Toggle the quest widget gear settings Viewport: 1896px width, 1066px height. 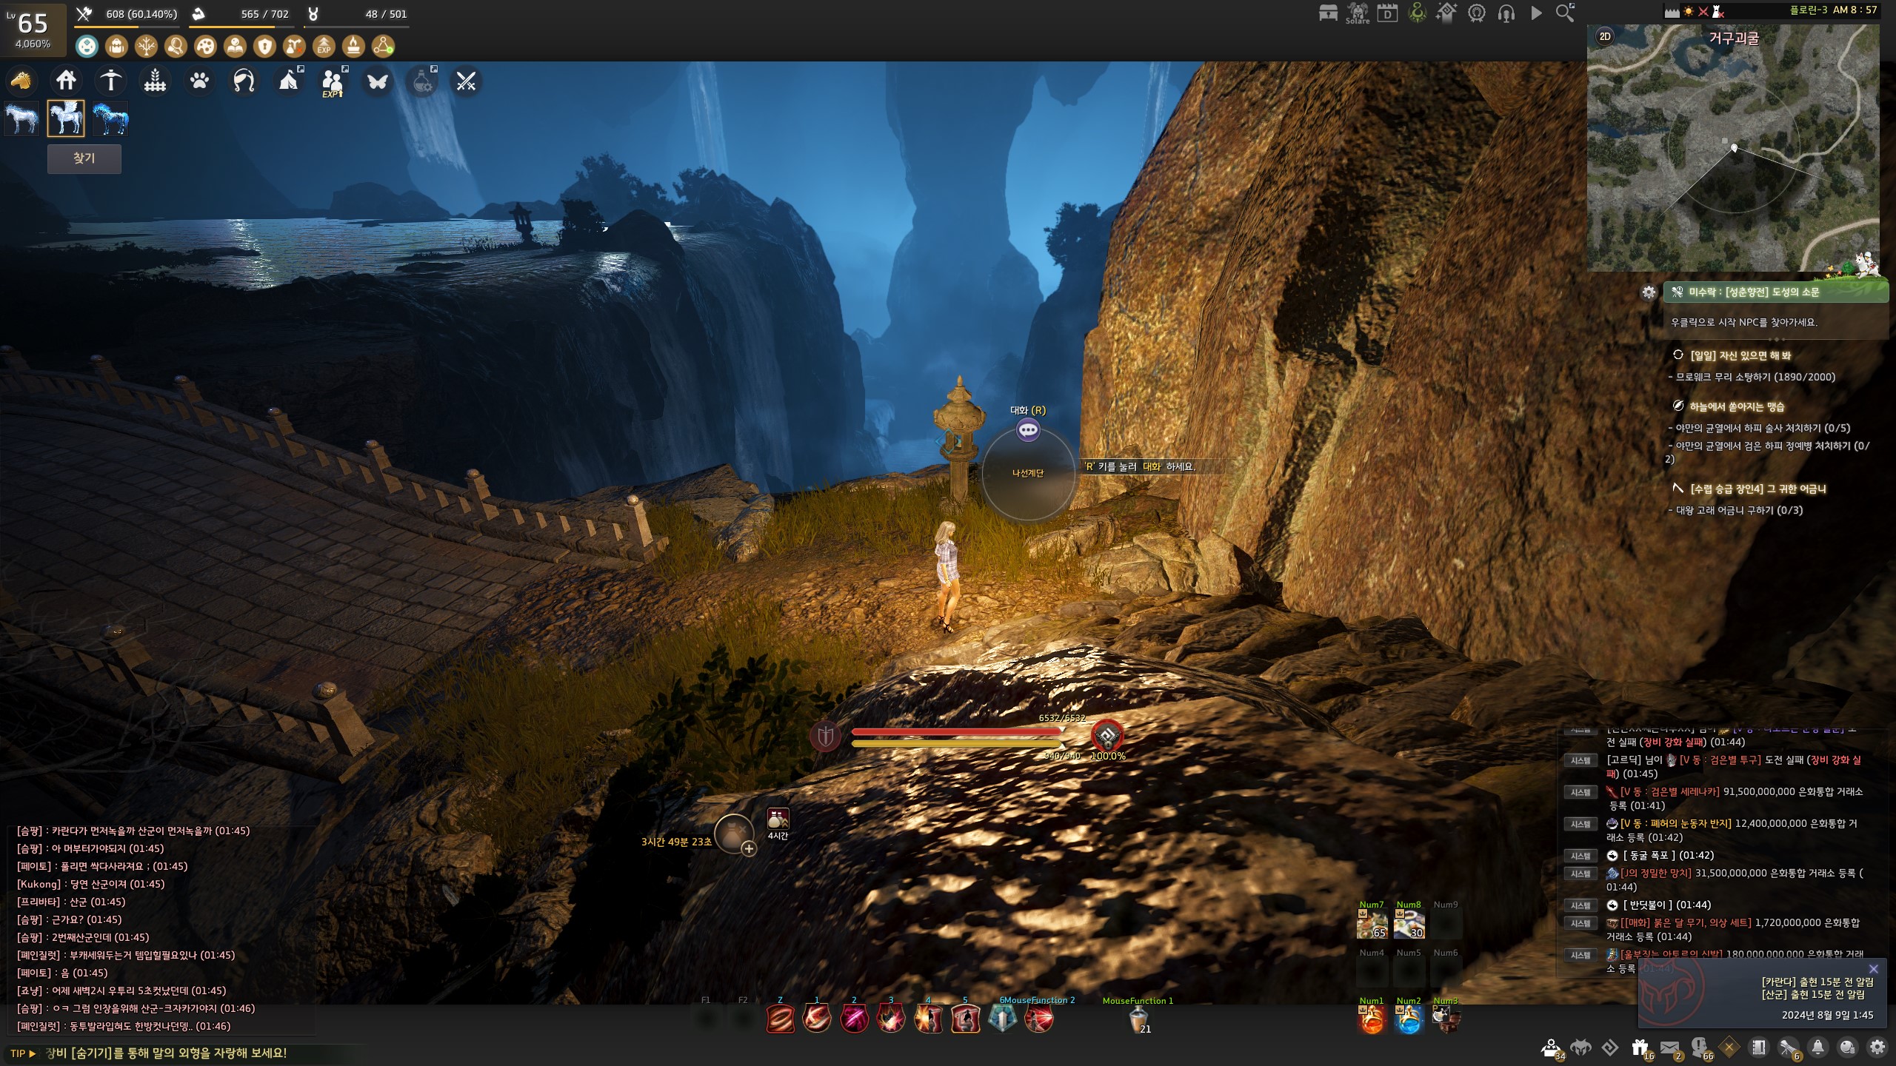coord(1649,292)
